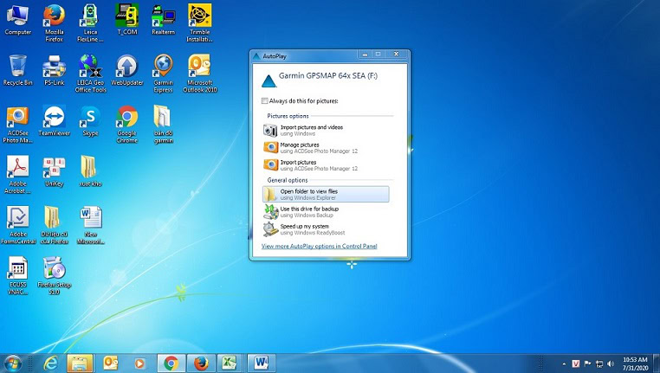Choose 'Use this drive for backup'
The image size is (660, 373).
pos(326,212)
